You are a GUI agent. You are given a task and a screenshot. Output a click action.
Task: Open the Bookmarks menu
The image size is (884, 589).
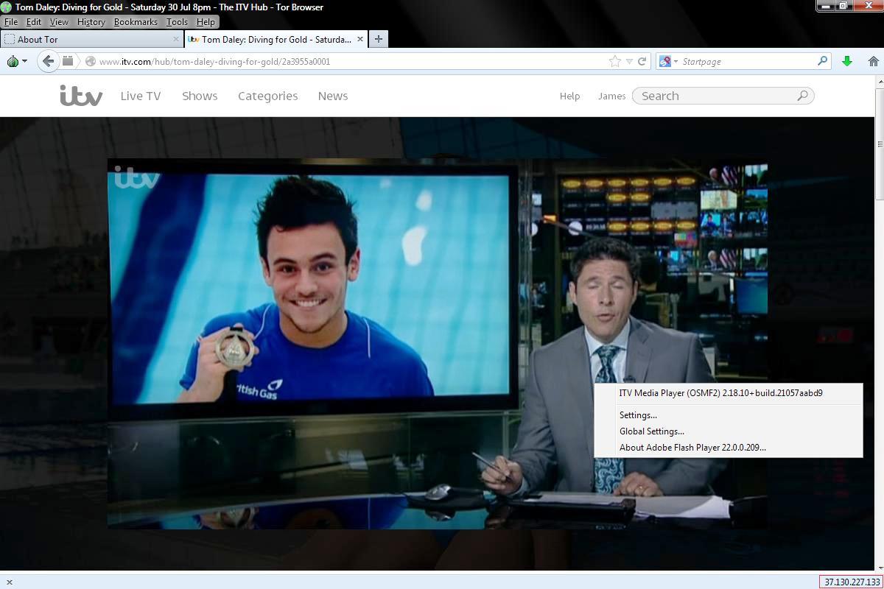136,22
